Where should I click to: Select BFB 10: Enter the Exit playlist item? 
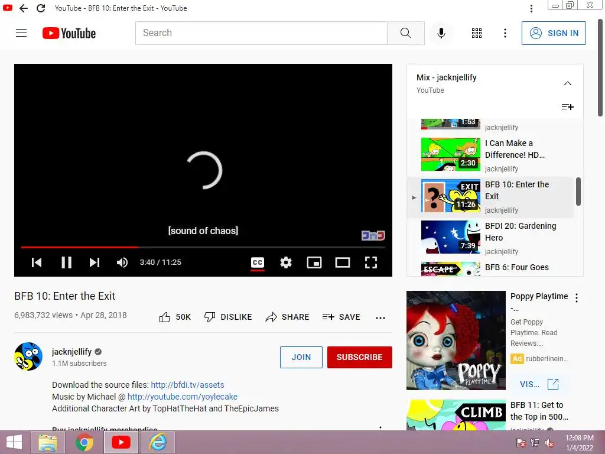[490, 197]
